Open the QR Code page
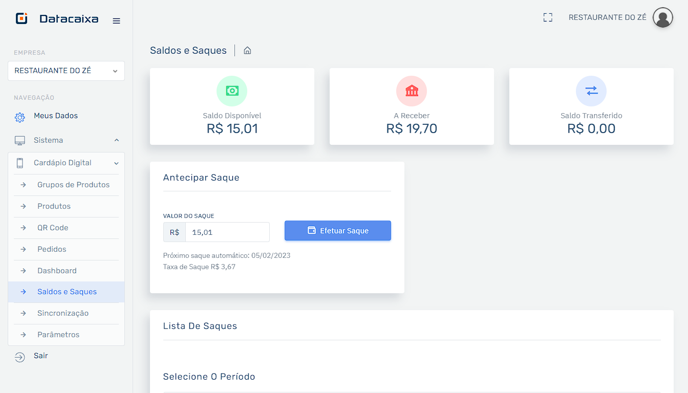Image resolution: width=688 pixels, height=393 pixels. (53, 228)
